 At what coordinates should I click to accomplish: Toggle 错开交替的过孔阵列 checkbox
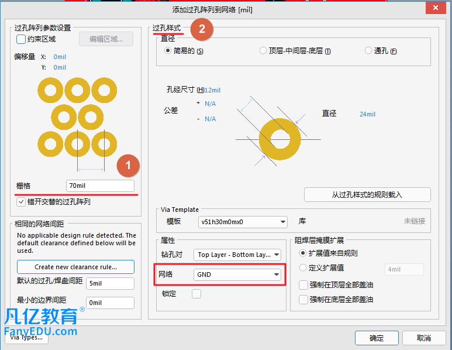21,202
